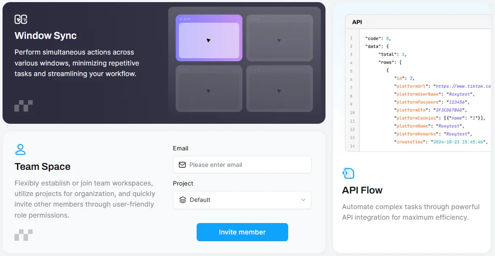The width and height of the screenshot is (495, 256).
Task: Click the Team Space heading
Action: (42, 166)
